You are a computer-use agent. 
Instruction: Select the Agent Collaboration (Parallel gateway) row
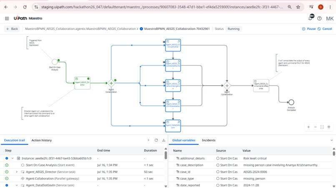point(82,178)
